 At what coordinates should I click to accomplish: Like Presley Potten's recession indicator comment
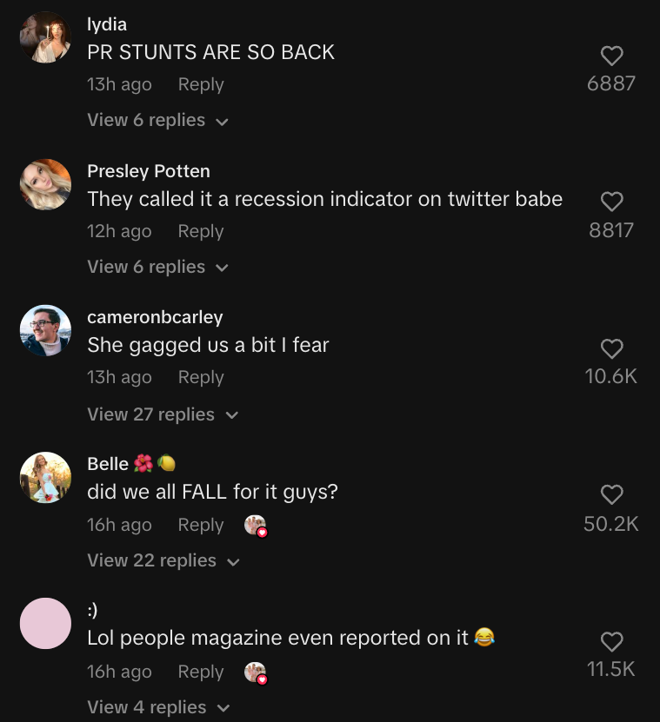[x=611, y=202]
